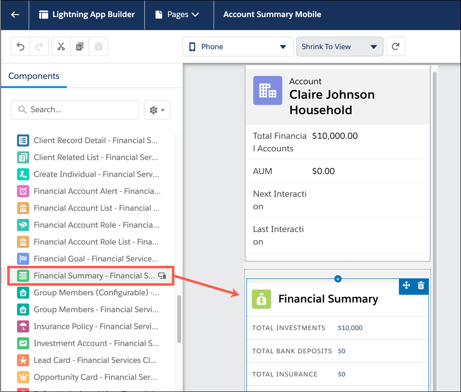Open the $10,000 Total Investments link
The width and height of the screenshot is (461, 392).
point(350,328)
